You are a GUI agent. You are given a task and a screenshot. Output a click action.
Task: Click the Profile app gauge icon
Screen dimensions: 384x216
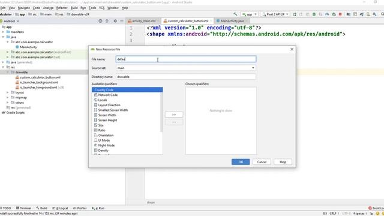click(327, 14)
